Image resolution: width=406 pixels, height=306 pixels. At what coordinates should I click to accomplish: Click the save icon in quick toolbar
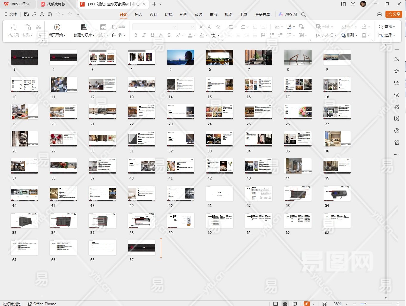[27, 14]
